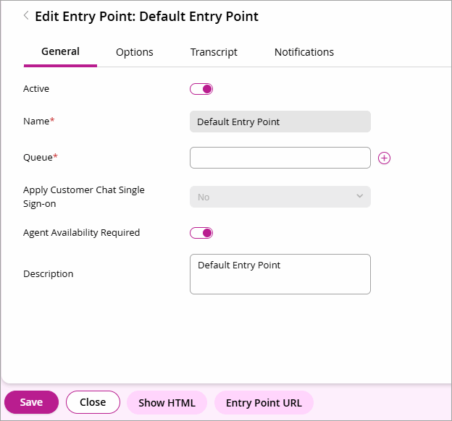This screenshot has height=421, width=452.
Task: Click inside the Description text area
Action: (x=280, y=274)
